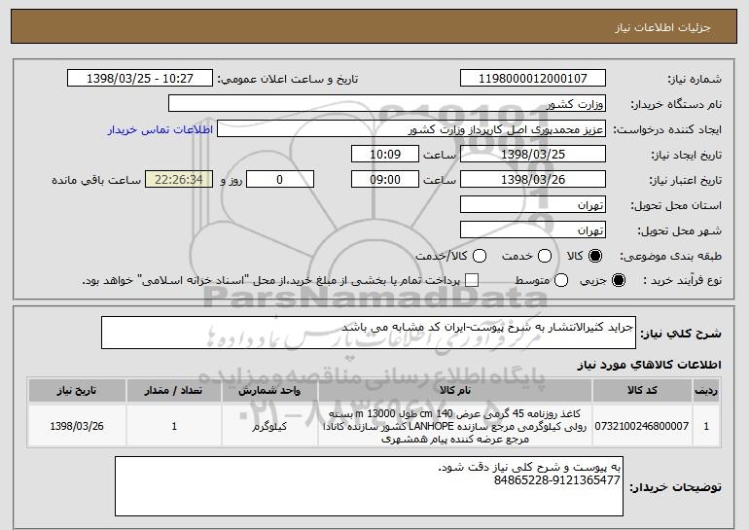Tick the اسناد خزانه اسلامی payment checkbox
Screen dimensions: 749x530
(x=472, y=280)
